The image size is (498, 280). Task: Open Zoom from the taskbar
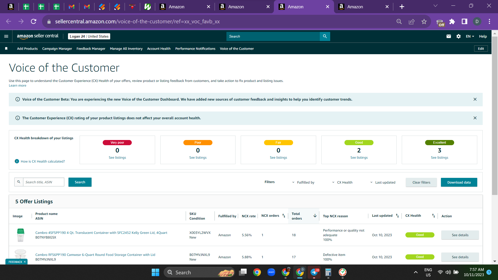click(x=271, y=272)
